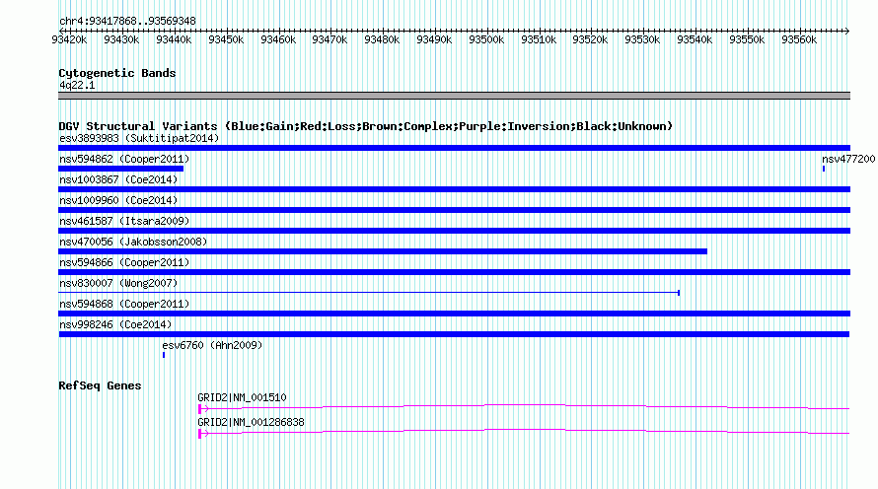Image resolution: width=878 pixels, height=489 pixels.
Task: Open the nsv594866 (Cooper2011) label
Action: pyautogui.click(x=124, y=262)
